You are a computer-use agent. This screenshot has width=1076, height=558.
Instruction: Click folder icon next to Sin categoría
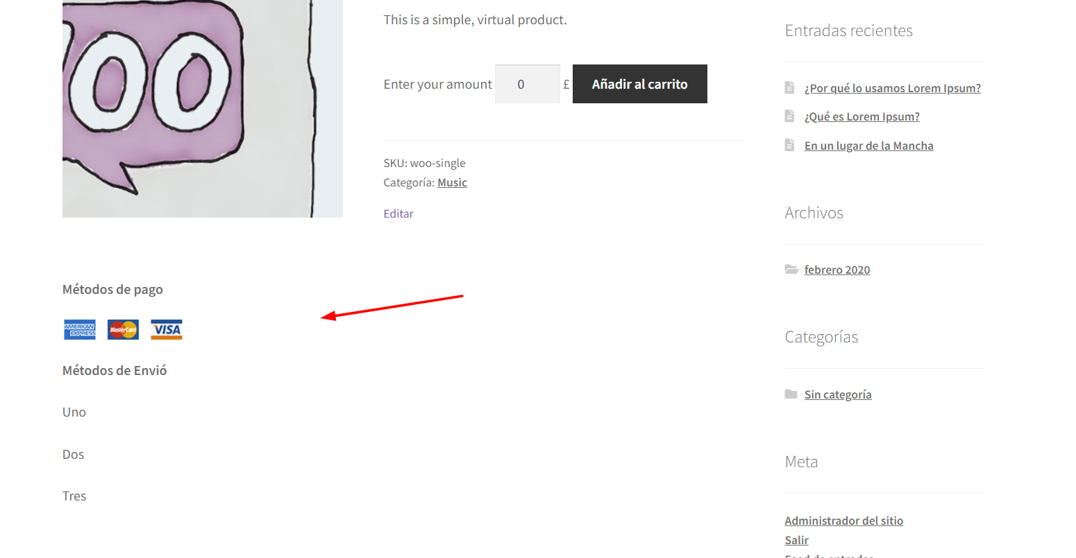(x=791, y=394)
